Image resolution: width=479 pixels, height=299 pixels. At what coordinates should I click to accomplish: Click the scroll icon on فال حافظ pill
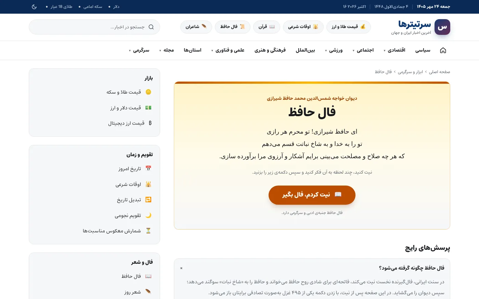point(242,27)
